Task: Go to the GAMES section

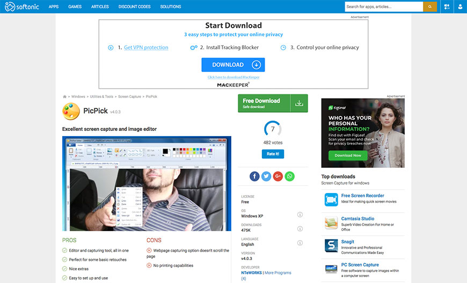Action: click(75, 7)
